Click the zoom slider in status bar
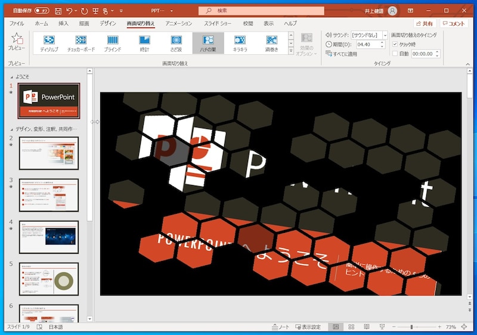The width and height of the screenshot is (477, 335). click(411, 327)
